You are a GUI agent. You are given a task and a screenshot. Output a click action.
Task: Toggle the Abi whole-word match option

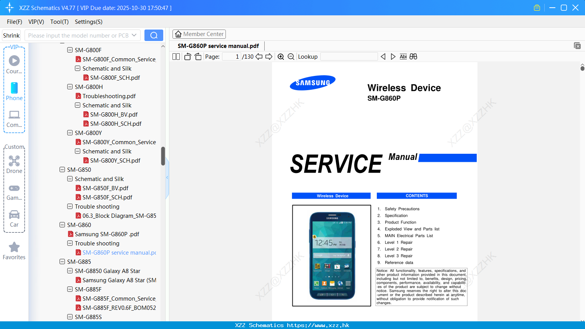(x=403, y=56)
